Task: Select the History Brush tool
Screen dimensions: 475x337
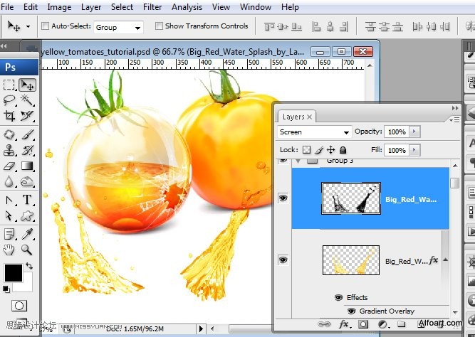Action: coord(27,150)
